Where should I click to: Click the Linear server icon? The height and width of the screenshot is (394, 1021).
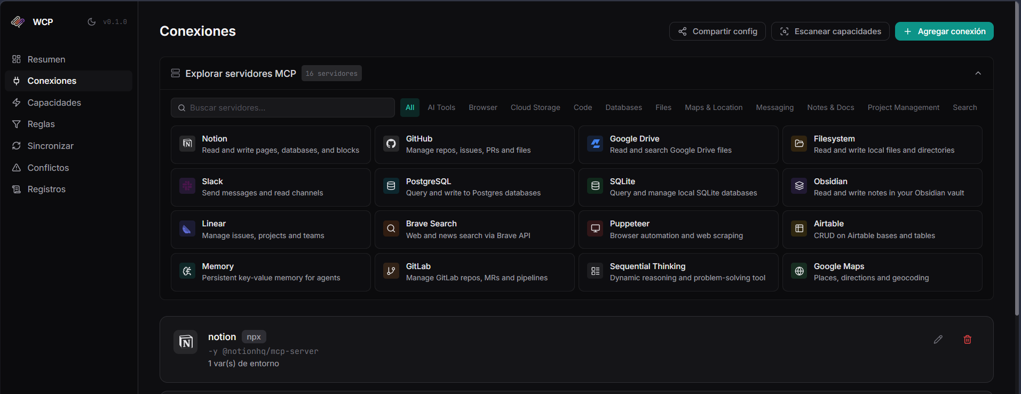click(187, 228)
